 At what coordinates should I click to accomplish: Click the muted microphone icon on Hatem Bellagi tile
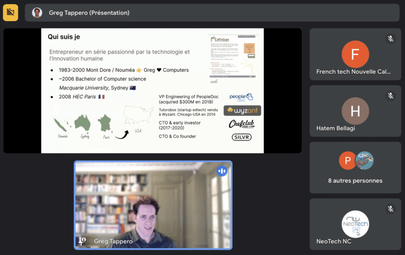(x=390, y=96)
